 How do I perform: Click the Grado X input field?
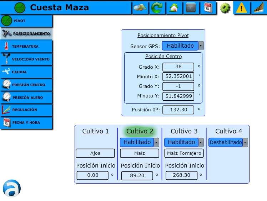pyautogui.click(x=178, y=67)
